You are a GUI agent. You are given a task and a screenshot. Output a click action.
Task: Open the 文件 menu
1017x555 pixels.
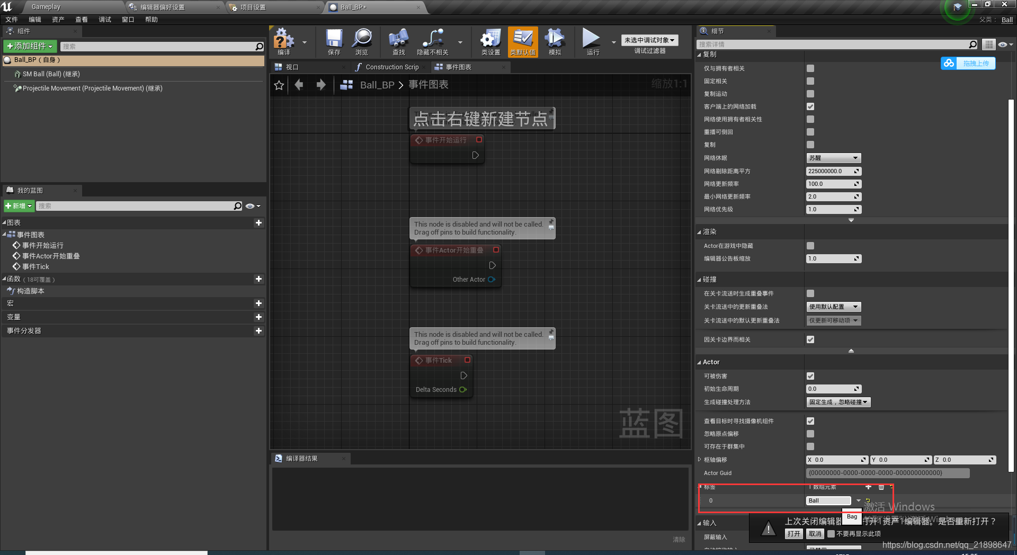(x=12, y=20)
